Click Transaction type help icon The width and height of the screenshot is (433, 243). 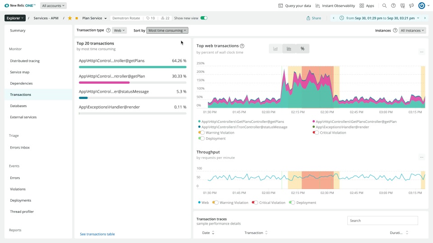click(x=108, y=30)
